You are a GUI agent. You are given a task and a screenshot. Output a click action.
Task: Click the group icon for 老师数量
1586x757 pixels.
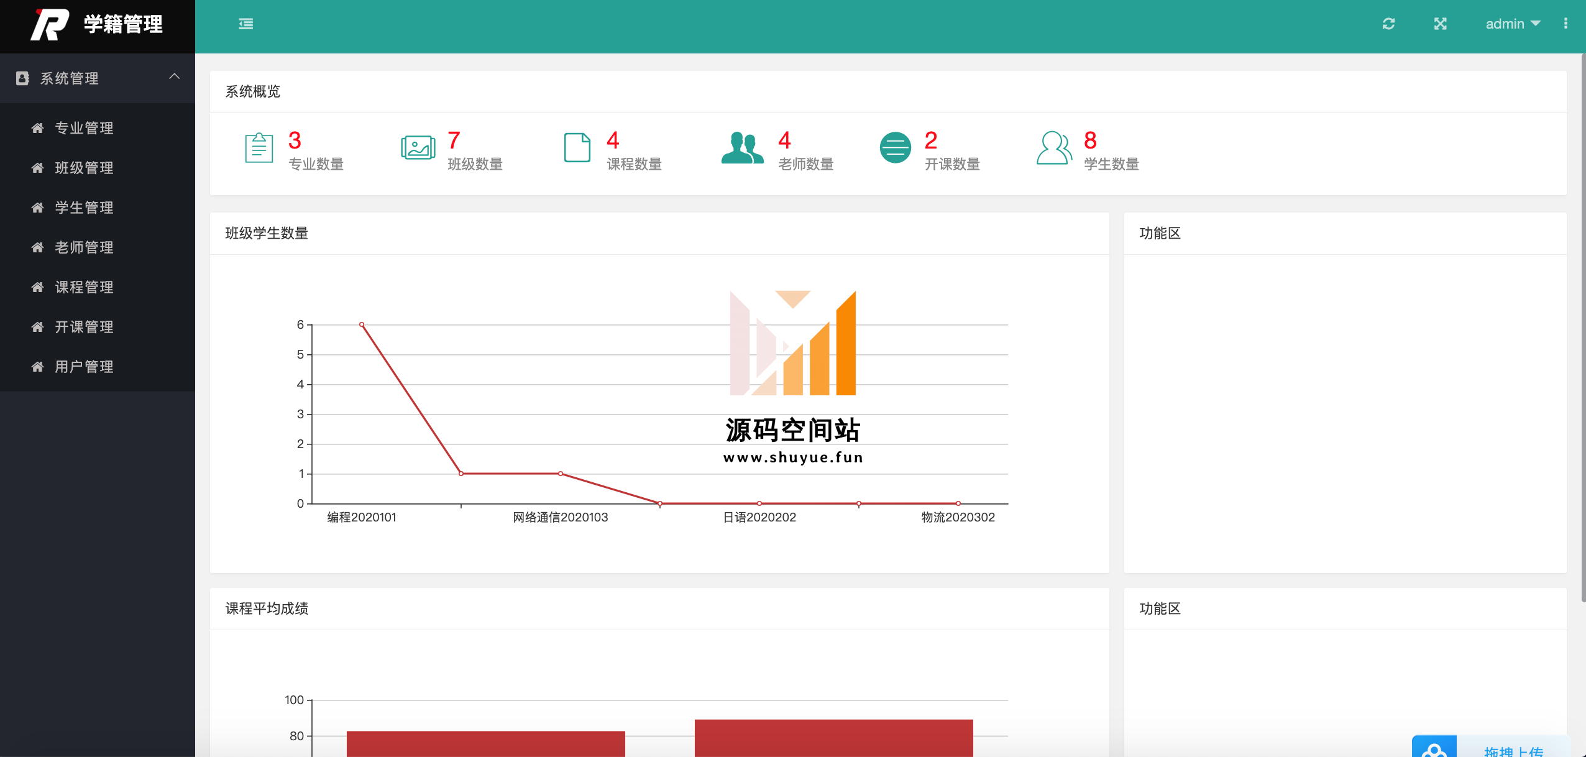coord(742,148)
